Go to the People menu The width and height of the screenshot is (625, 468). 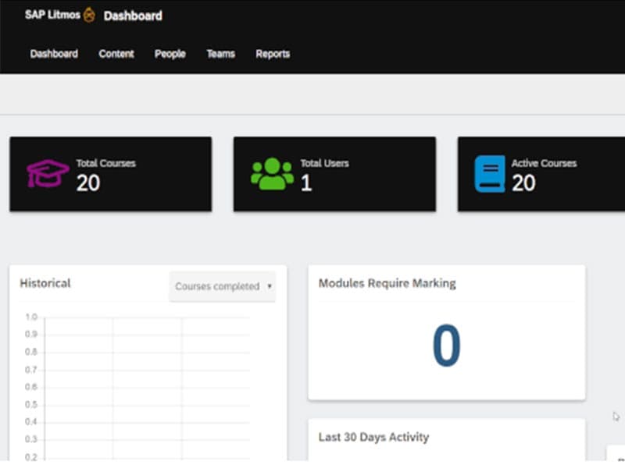(170, 54)
